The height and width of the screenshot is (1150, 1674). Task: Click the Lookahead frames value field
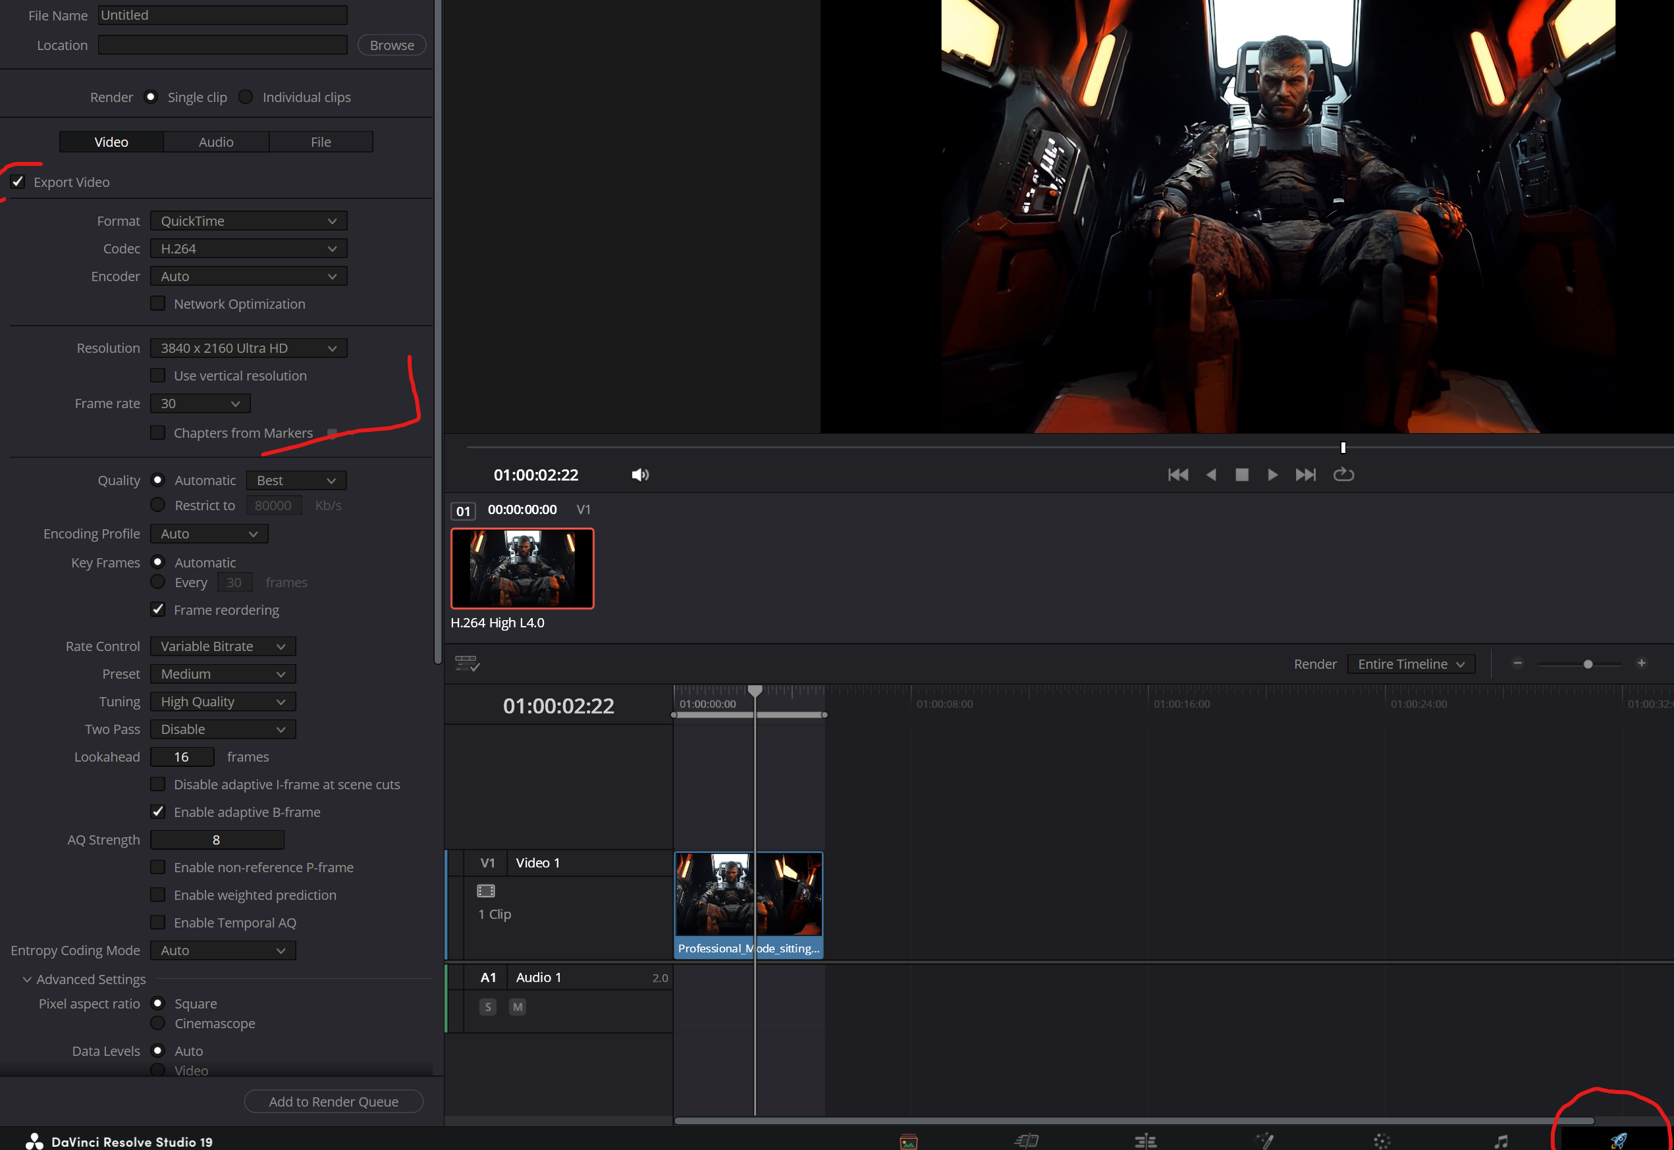(182, 756)
